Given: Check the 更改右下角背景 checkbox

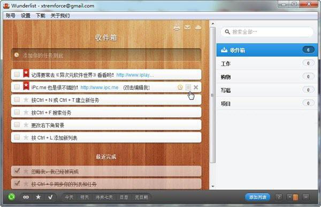Looking at the screenshot, I should tap(17, 124).
